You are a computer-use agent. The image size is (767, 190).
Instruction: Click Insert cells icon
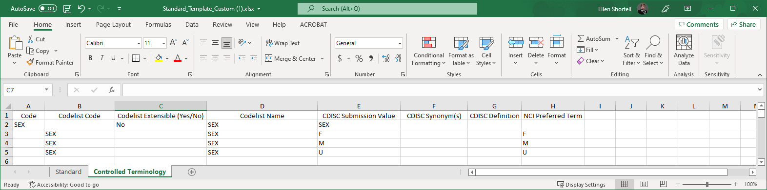[515, 43]
